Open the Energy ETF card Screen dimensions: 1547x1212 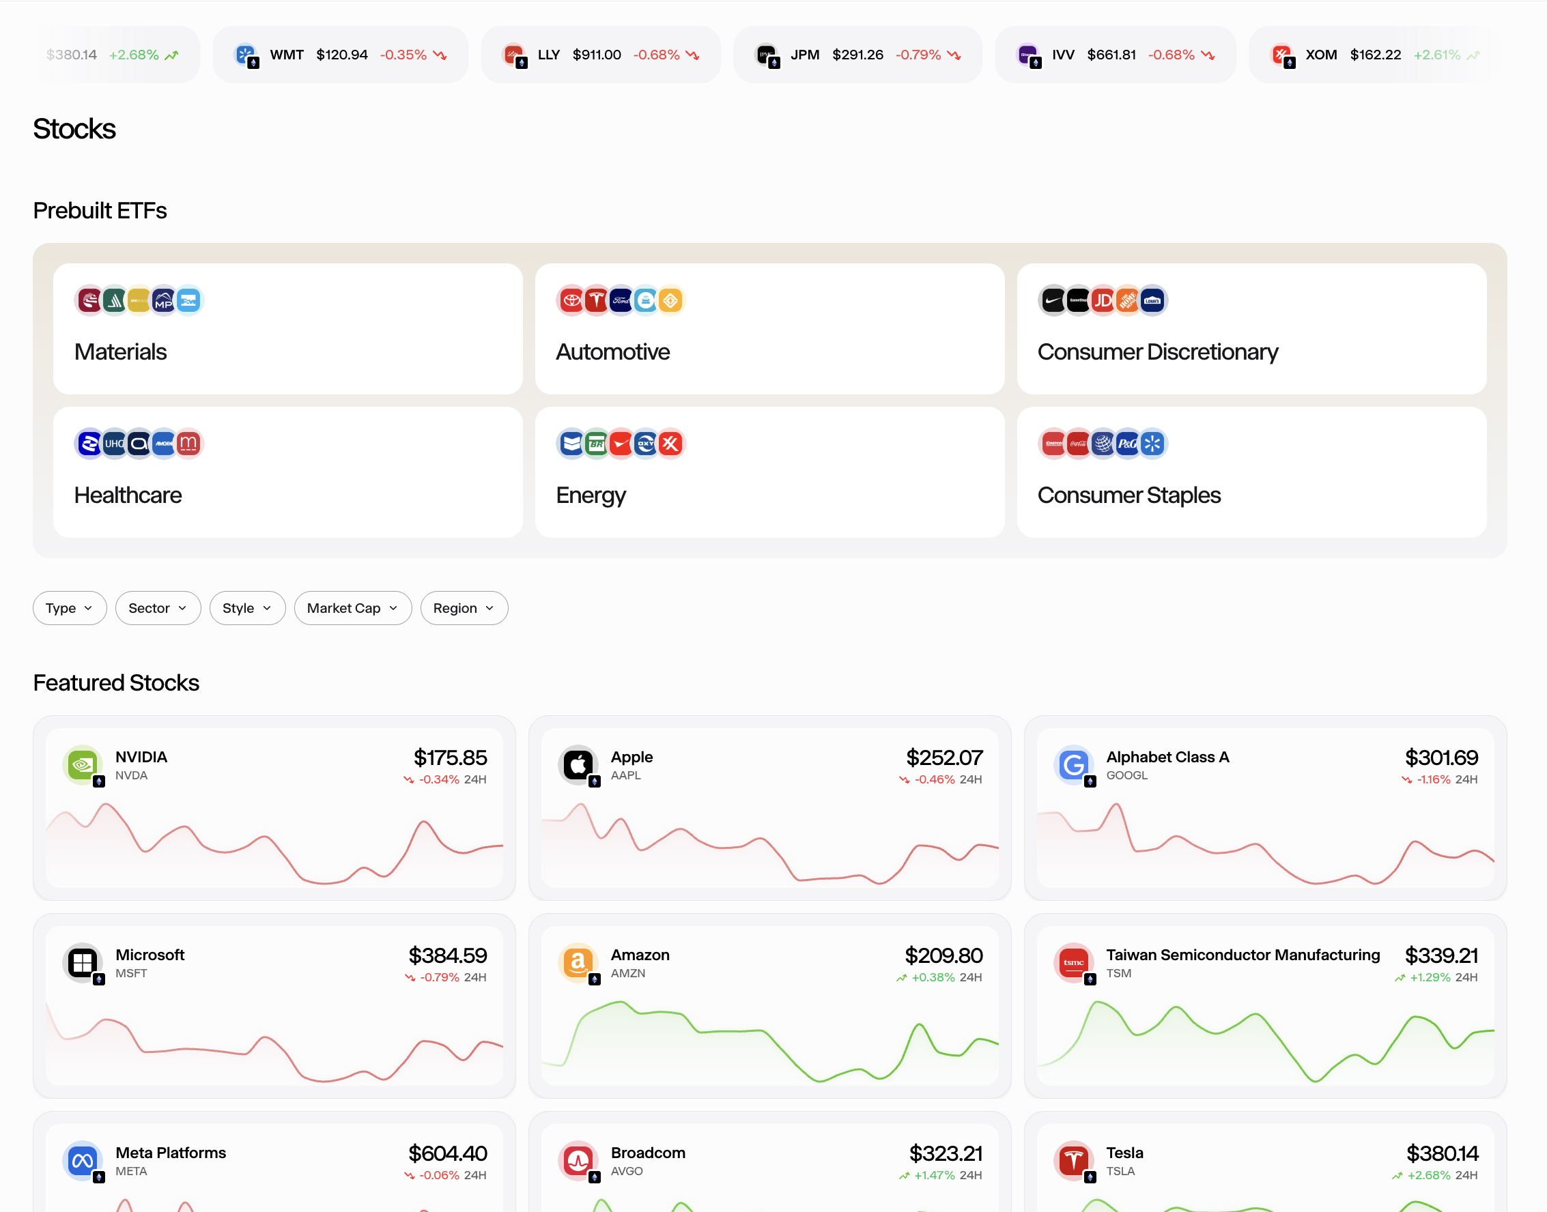pyautogui.click(x=769, y=472)
